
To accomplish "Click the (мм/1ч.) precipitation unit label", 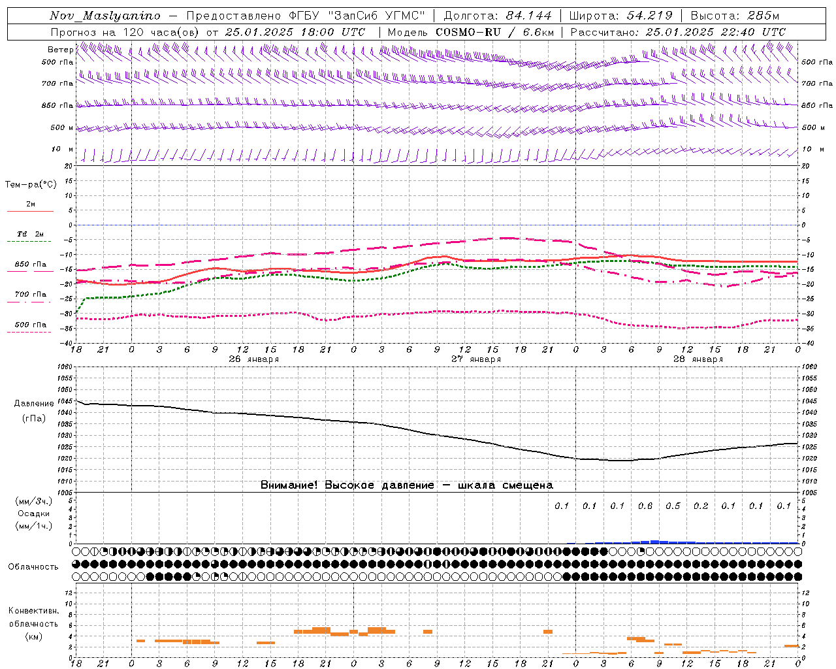I will pos(33,526).
